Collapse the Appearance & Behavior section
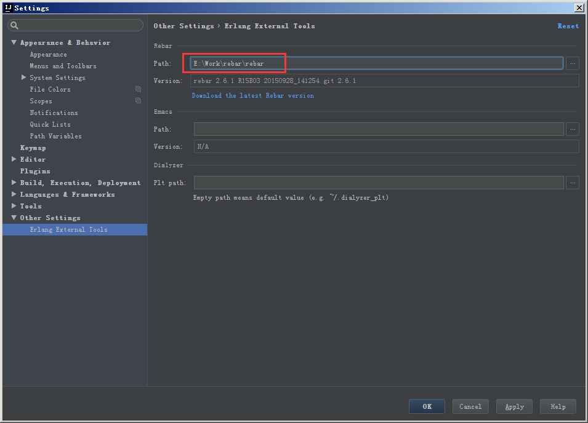The height and width of the screenshot is (423, 588). [14, 42]
